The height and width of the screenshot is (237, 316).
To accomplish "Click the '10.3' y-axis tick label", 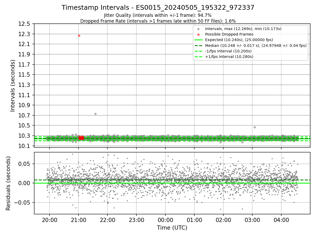I will point(25,136).
